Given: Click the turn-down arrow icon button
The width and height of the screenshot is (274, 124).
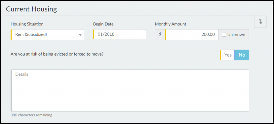Looking at the screenshot, I should (x=260, y=22).
